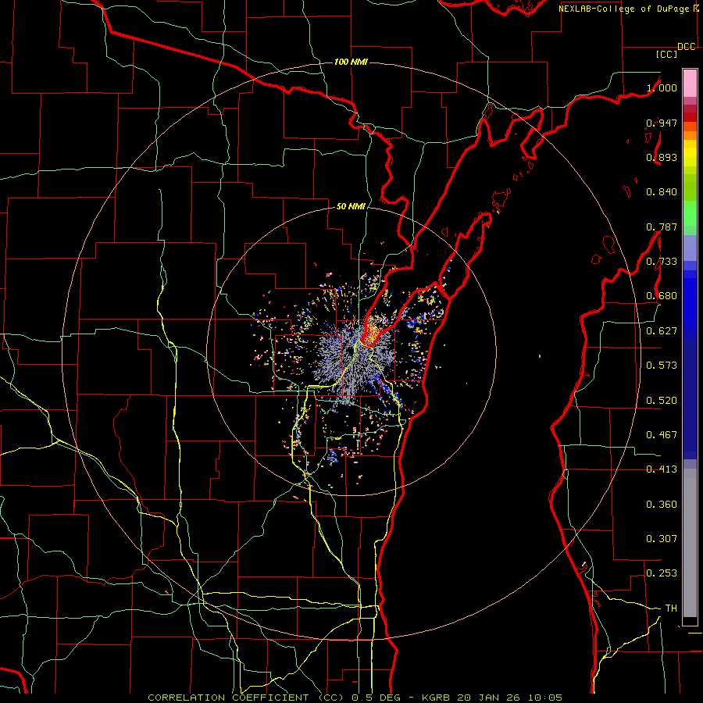Screen dimensions: 703x703
Task: Click the 0.573 legend value
Action: (662, 366)
